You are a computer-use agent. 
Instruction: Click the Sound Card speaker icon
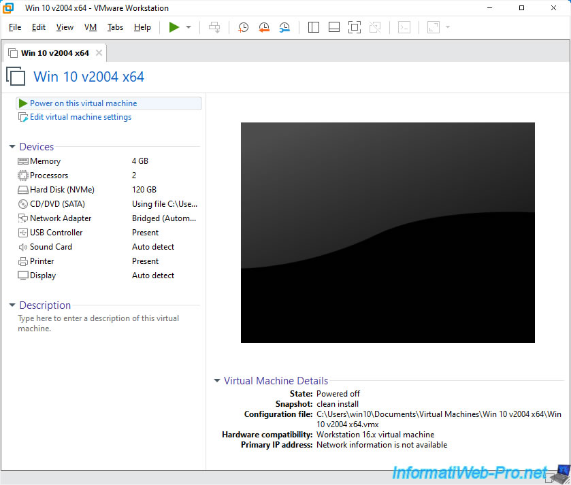point(23,247)
